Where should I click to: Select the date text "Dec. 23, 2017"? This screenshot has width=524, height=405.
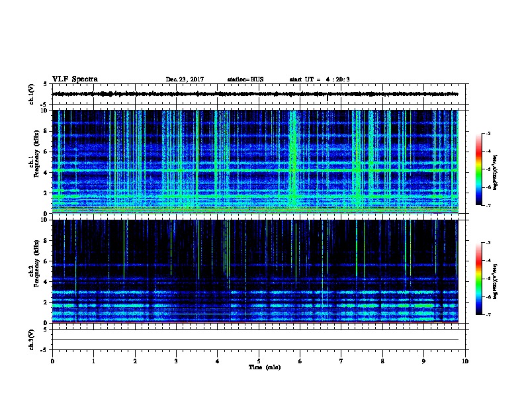(185, 79)
